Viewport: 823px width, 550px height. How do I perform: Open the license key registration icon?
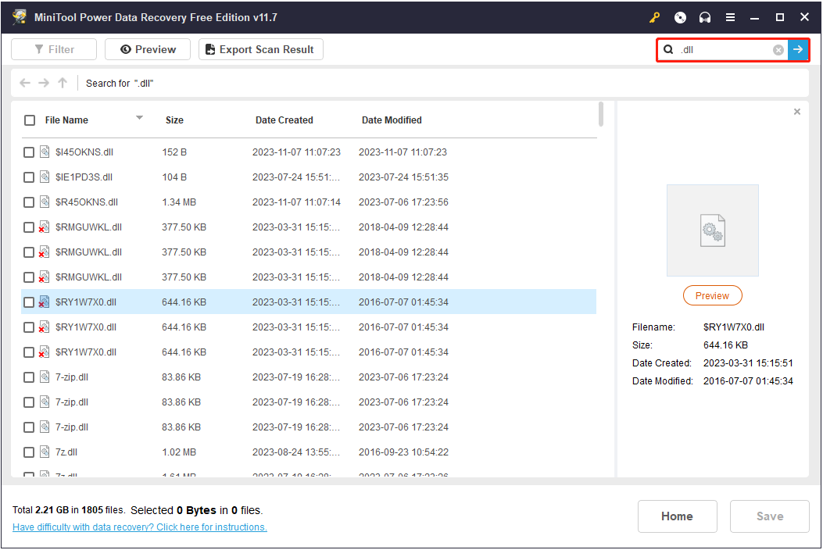(x=654, y=16)
